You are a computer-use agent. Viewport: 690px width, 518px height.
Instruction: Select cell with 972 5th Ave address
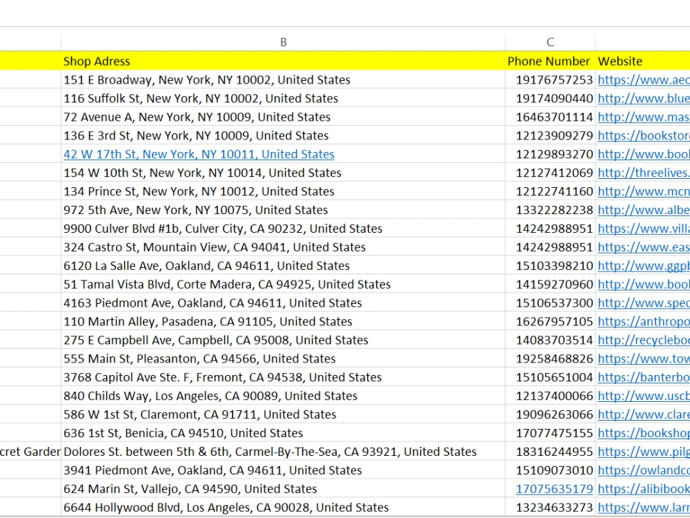click(x=283, y=210)
